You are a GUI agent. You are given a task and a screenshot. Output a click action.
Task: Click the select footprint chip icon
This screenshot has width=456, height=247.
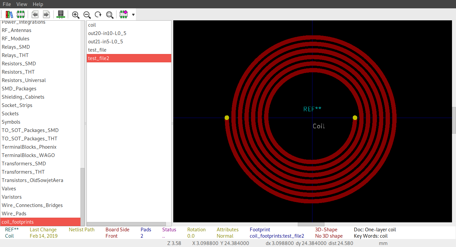(21, 14)
